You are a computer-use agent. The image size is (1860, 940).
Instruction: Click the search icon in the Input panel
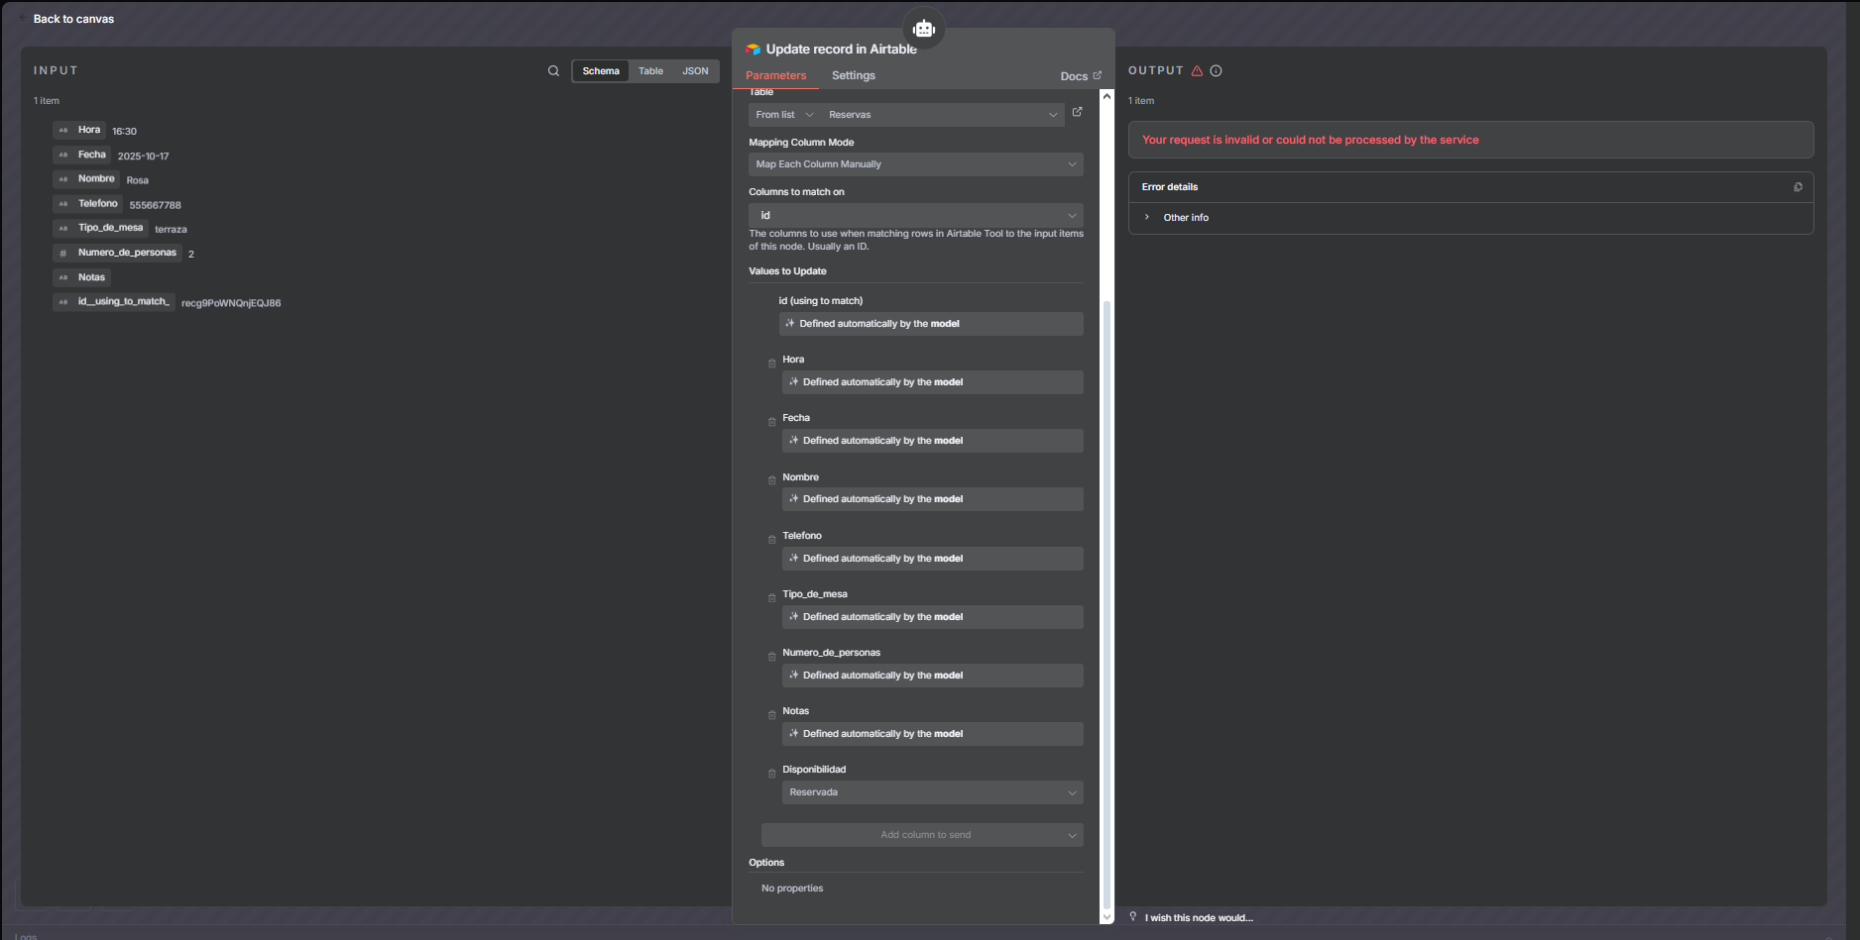tap(553, 71)
